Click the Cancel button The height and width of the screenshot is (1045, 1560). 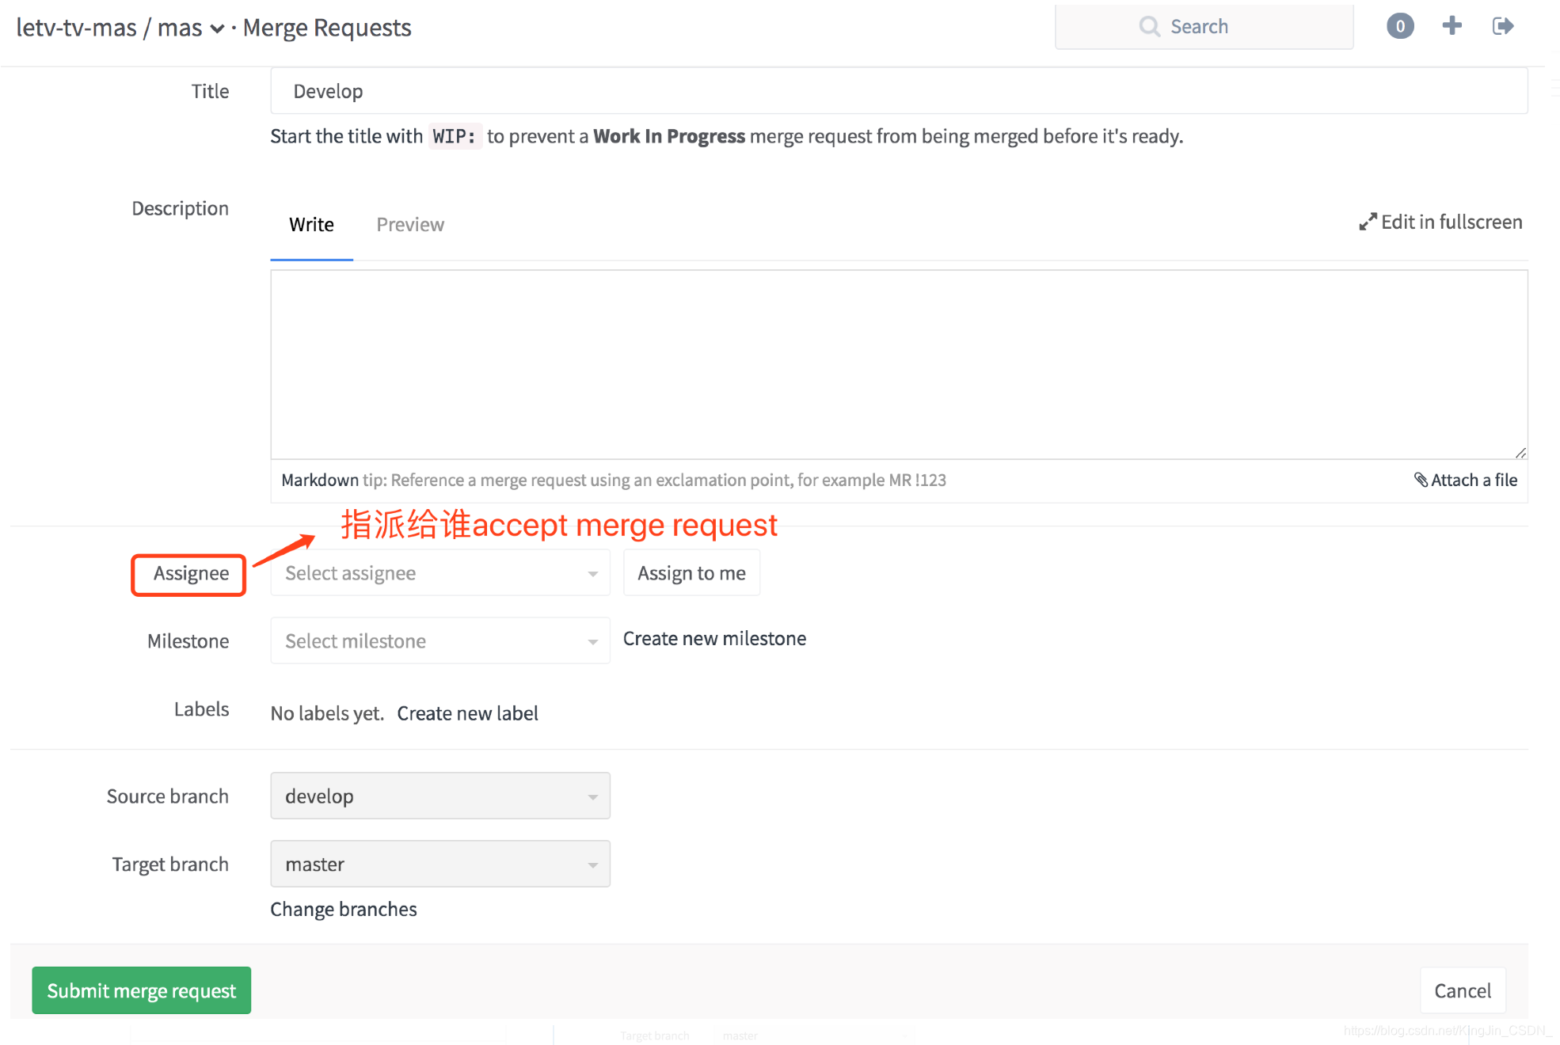[1462, 991]
